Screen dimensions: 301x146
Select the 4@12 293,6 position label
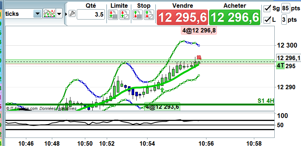[162, 107]
